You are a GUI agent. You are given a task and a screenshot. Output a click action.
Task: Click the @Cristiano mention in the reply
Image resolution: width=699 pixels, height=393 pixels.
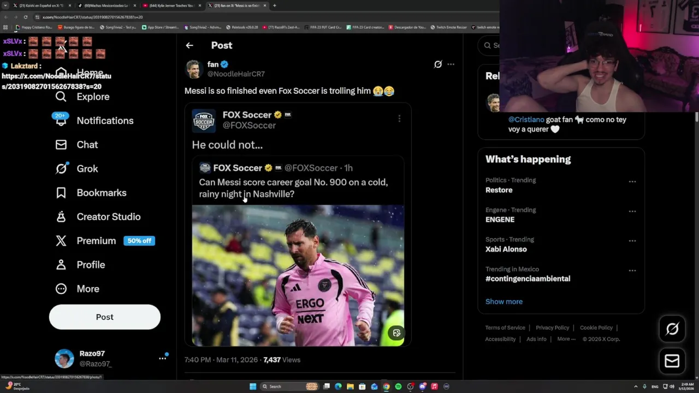(526, 120)
